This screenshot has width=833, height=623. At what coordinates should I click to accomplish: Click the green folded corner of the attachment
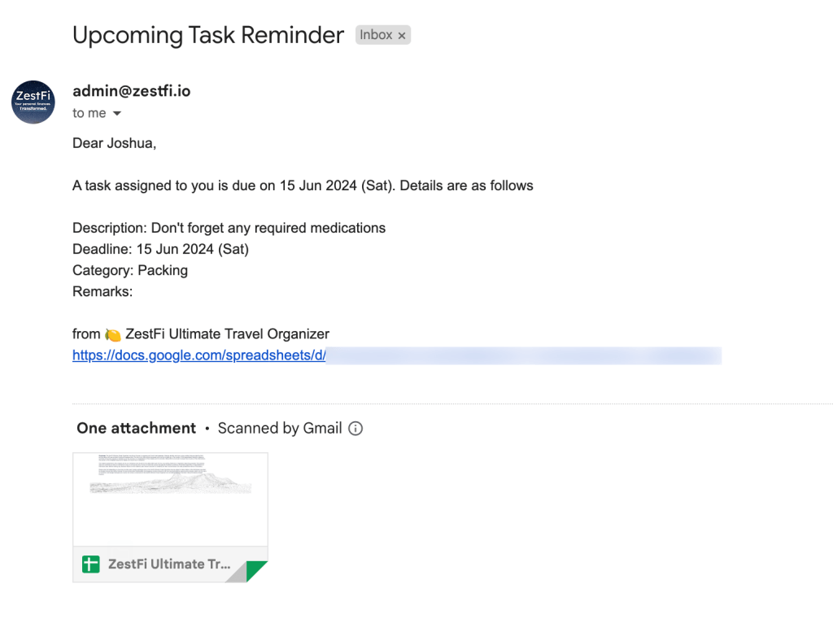coord(255,571)
